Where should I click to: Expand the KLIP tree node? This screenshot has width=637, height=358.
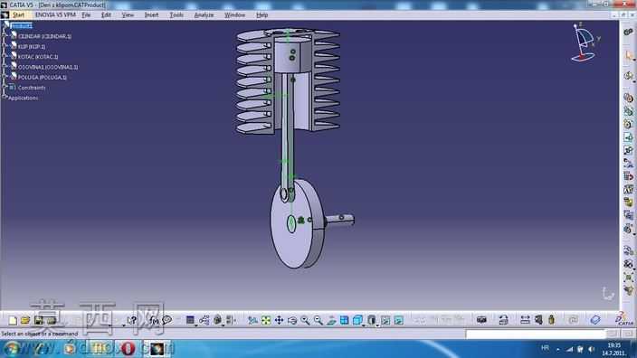[x=5, y=46]
